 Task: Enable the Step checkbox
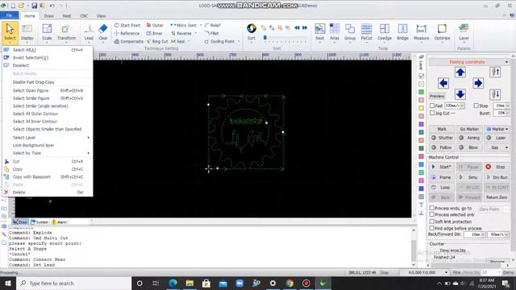coord(476,106)
